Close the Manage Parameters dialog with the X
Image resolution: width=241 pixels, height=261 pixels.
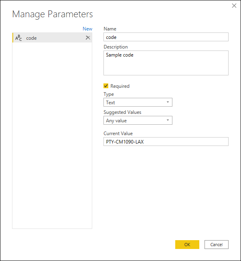tap(234, 6)
